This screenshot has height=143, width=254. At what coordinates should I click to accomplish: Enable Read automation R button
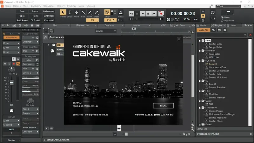coord(14,59)
